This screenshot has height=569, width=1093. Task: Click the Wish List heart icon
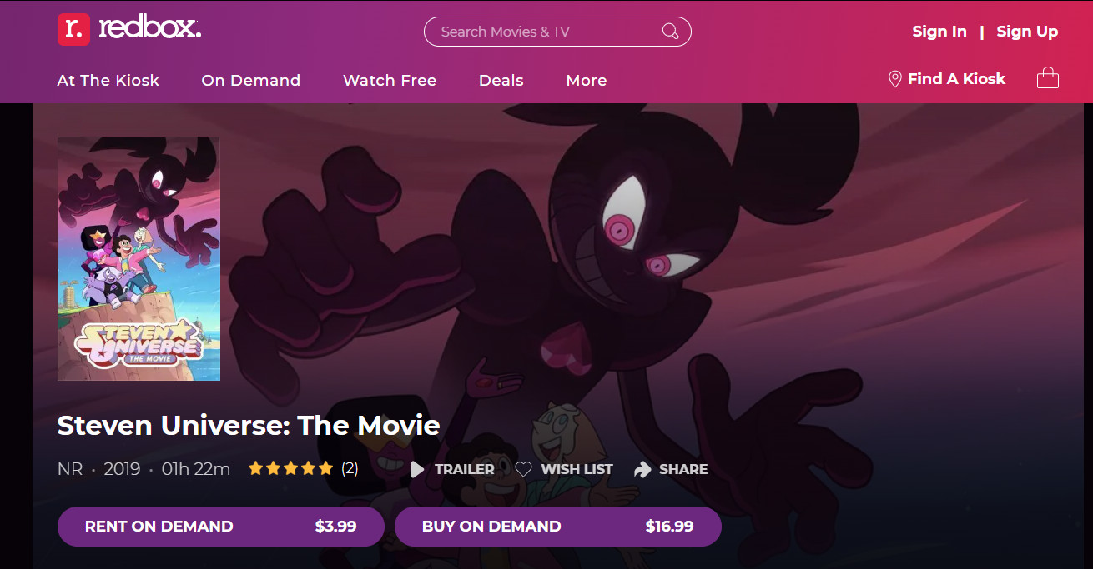pyautogui.click(x=523, y=469)
